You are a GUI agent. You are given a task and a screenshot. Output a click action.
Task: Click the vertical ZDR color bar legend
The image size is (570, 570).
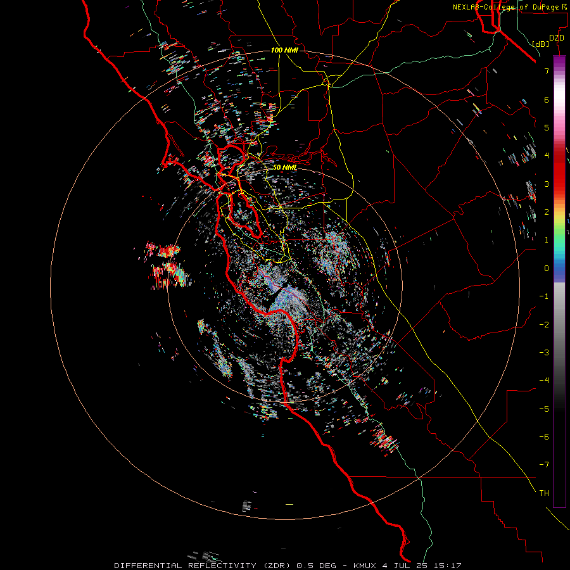(x=559, y=281)
